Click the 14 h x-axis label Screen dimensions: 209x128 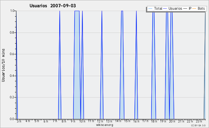click(118, 121)
